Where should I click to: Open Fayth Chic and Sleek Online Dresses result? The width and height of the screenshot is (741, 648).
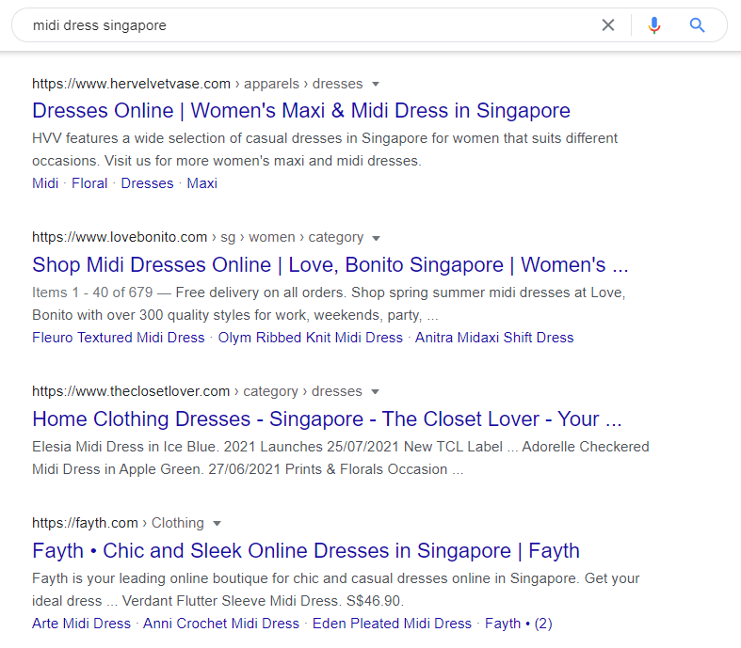click(x=306, y=551)
